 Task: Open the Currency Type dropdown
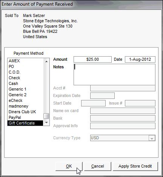coord(152,138)
